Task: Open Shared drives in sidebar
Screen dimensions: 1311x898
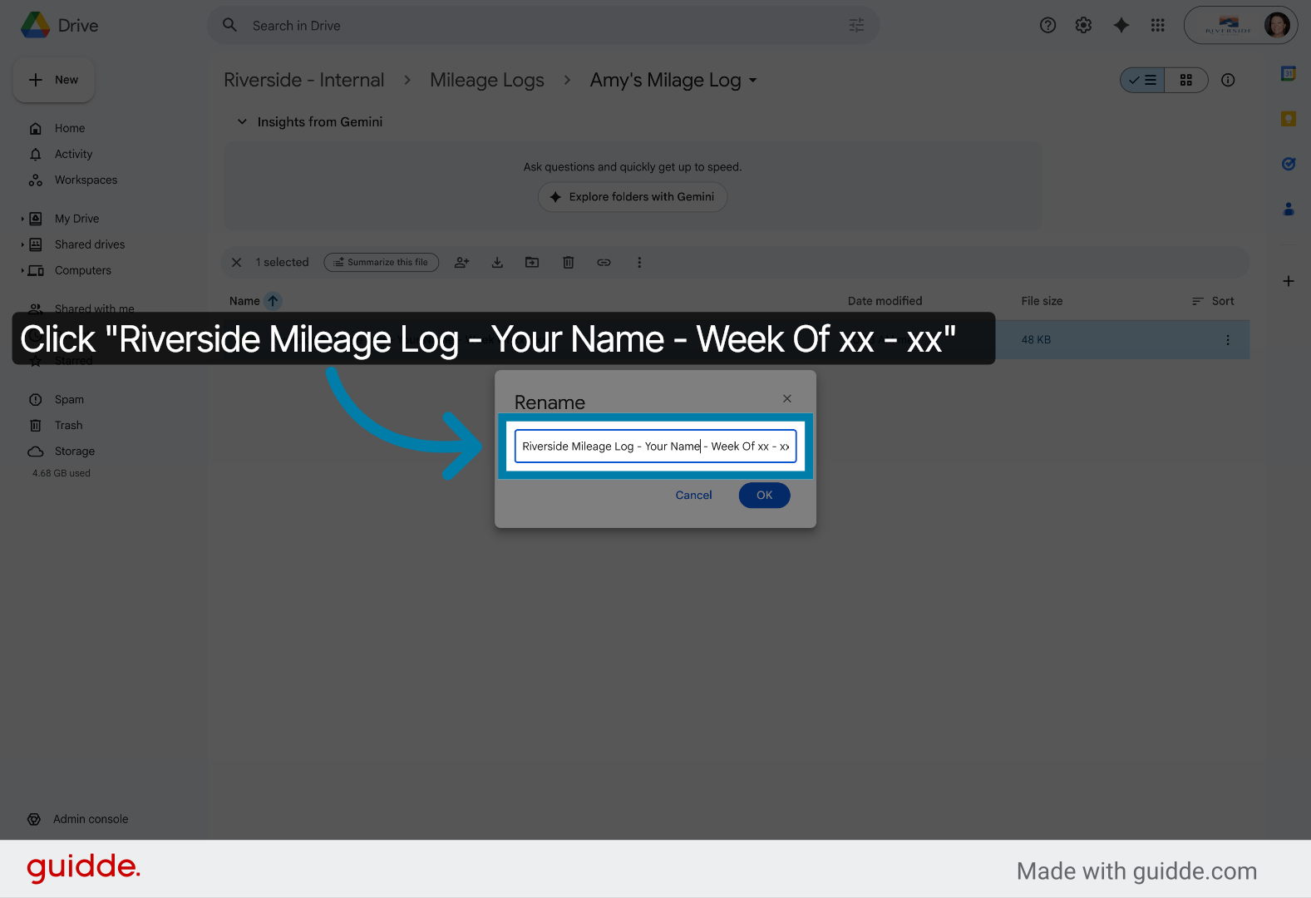Action: pos(90,244)
